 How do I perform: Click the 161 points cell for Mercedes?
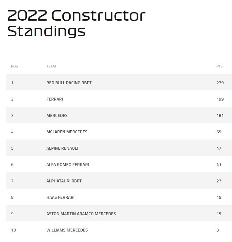(x=220, y=116)
